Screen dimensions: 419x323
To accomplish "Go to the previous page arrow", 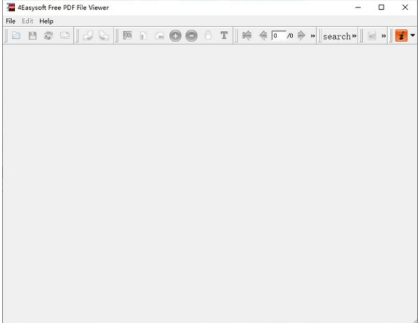I will point(263,36).
